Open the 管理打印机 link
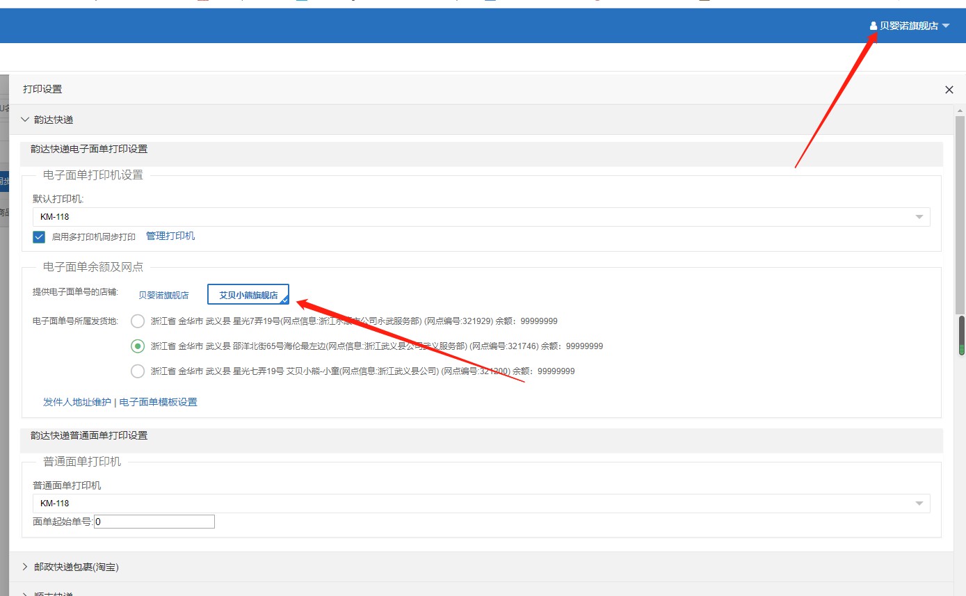The width and height of the screenshot is (966, 596). coord(170,236)
